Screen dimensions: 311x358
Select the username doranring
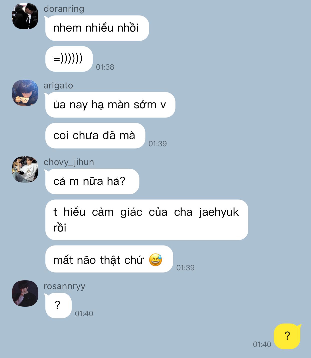[x=64, y=9]
